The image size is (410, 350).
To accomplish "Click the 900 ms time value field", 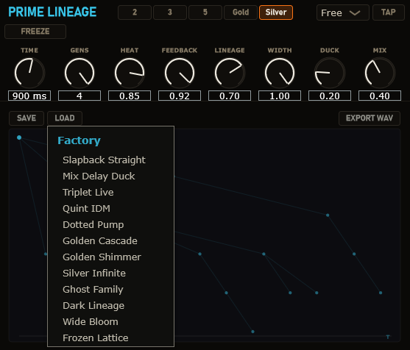I will [29, 96].
